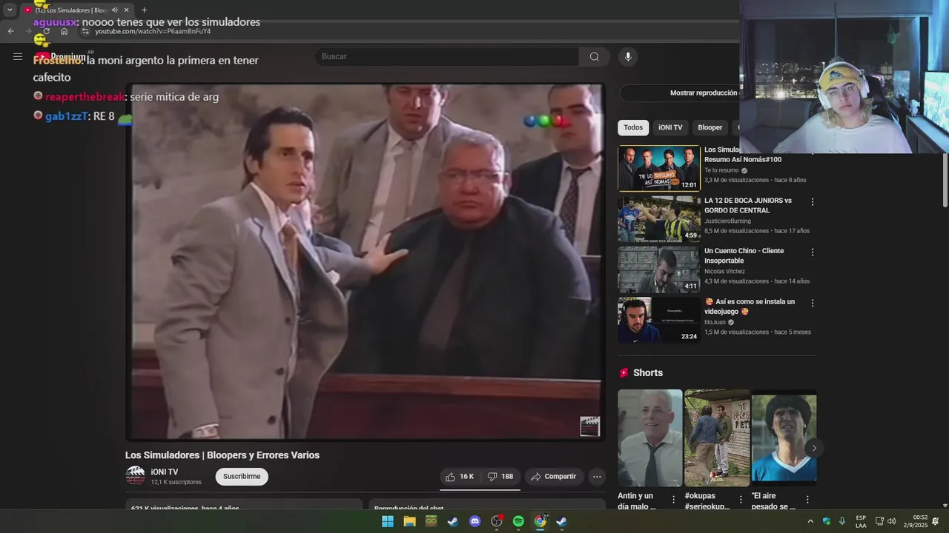Image resolution: width=949 pixels, height=533 pixels.
Task: Click inside the Buscar search field
Action: point(447,57)
